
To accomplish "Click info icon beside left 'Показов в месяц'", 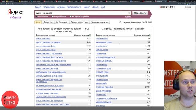I will click(x=90, y=35).
